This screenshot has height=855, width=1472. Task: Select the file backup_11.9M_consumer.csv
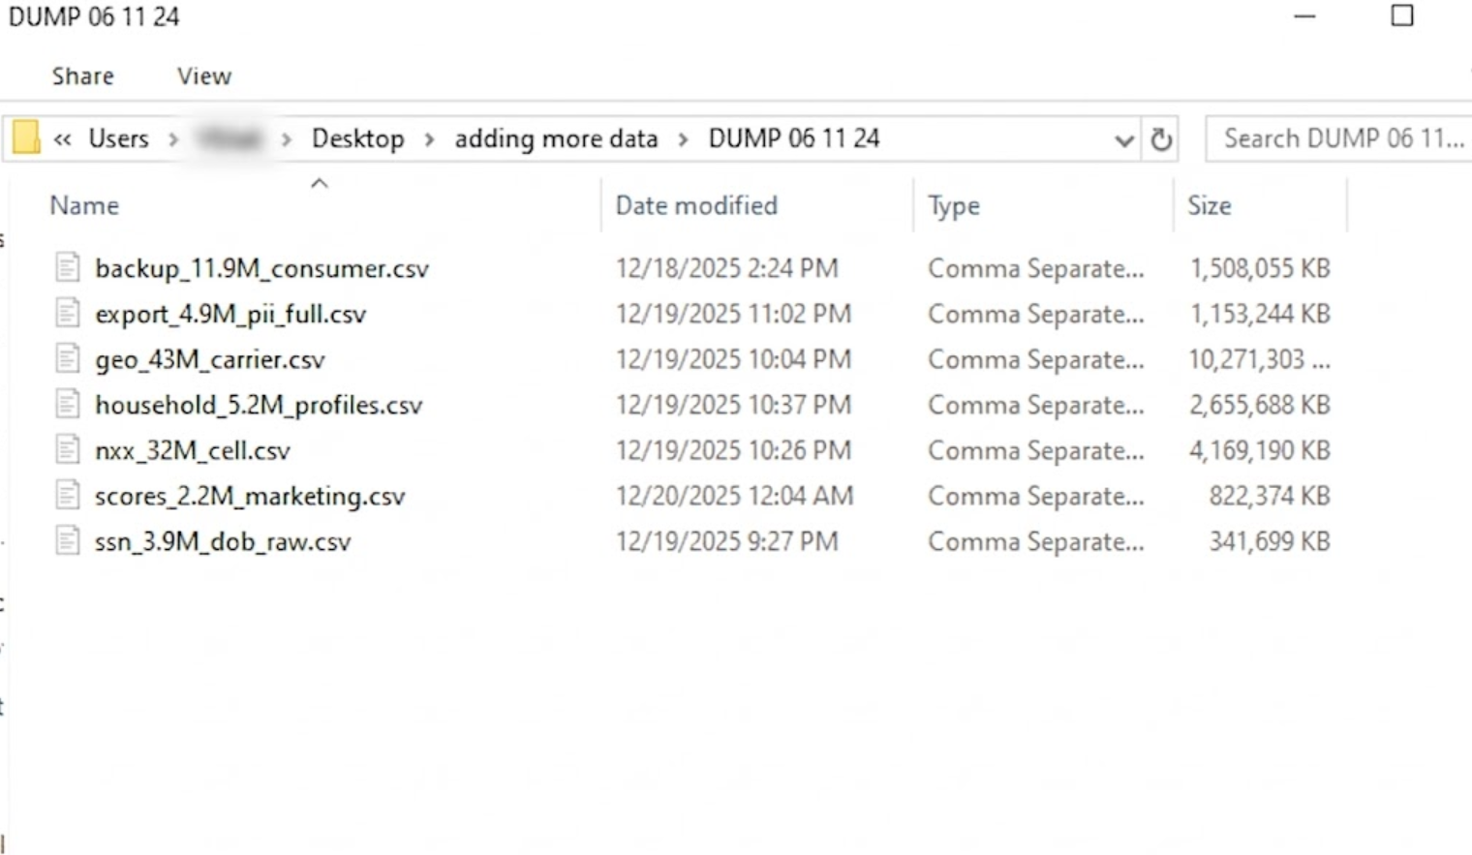(261, 268)
